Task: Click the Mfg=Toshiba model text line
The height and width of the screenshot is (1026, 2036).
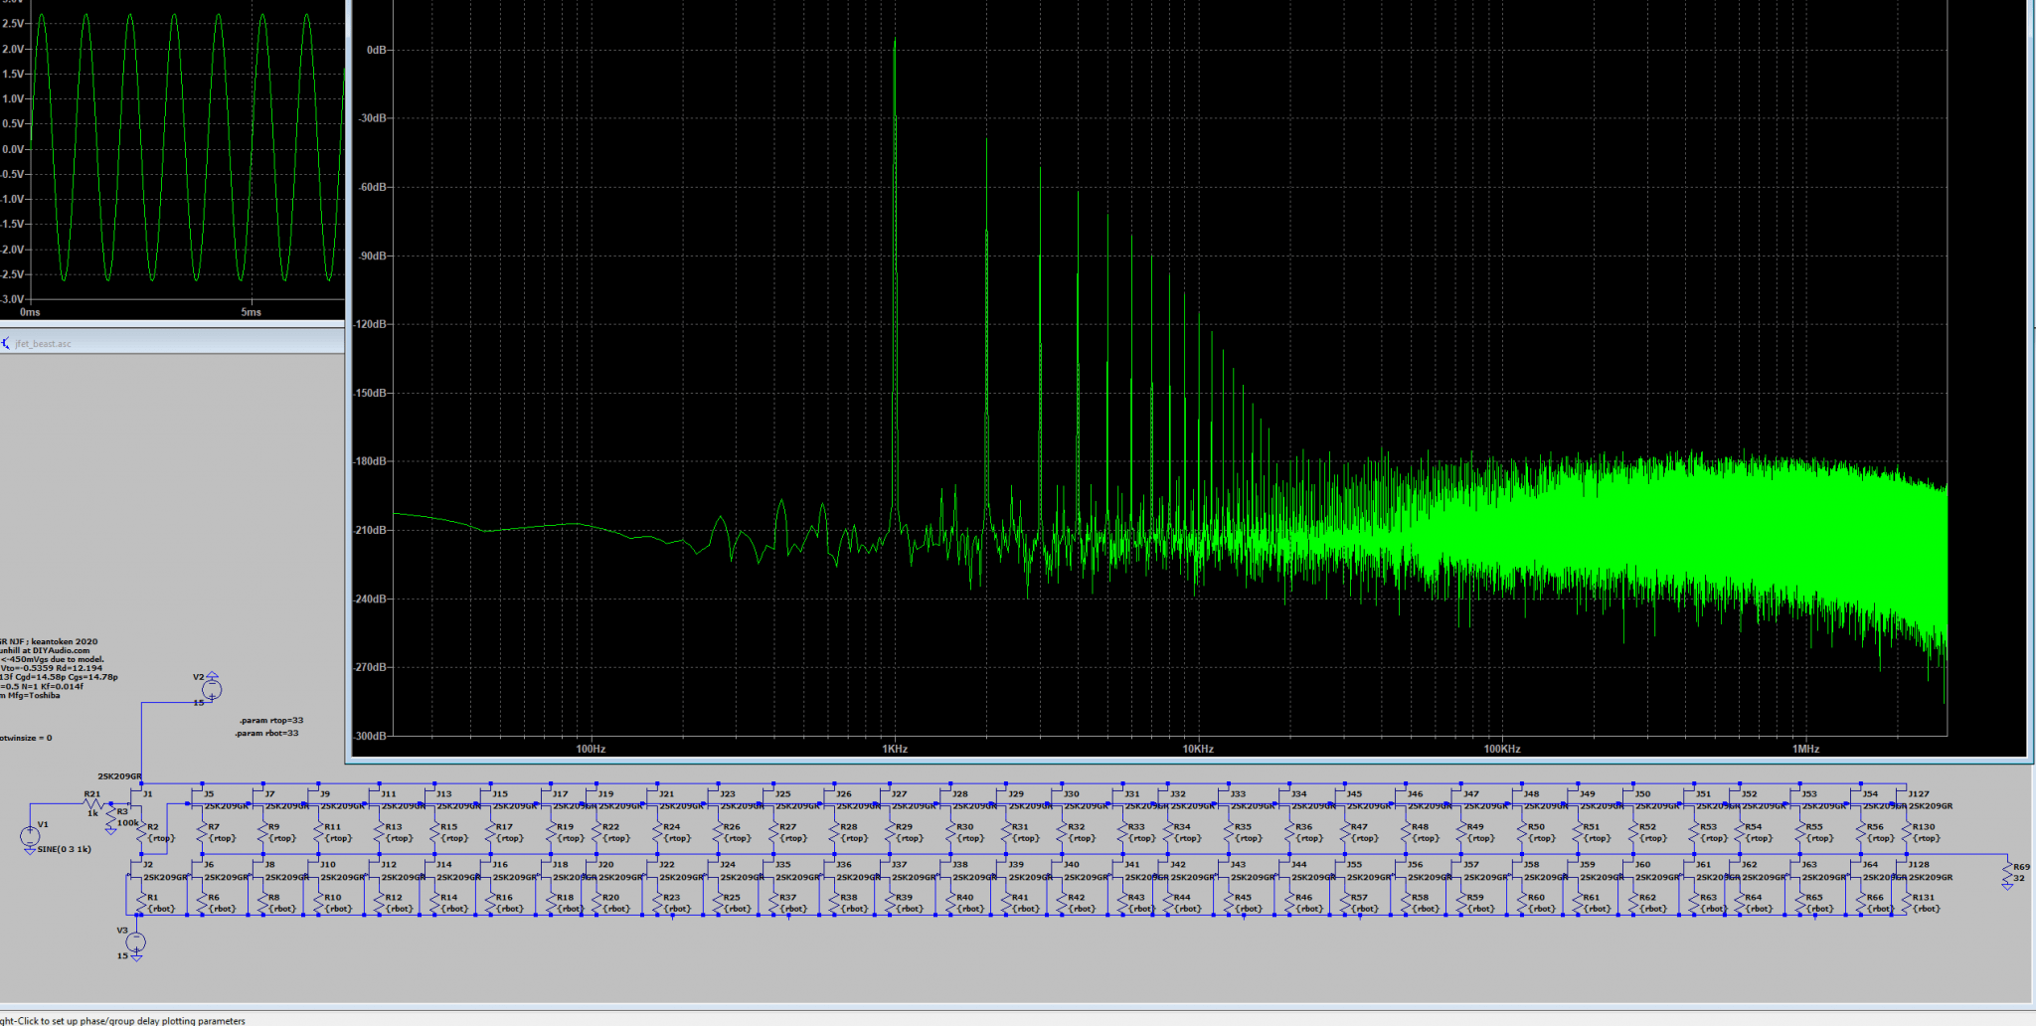Action: pos(30,695)
